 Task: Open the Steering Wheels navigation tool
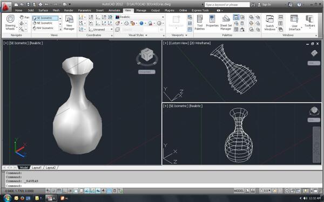click(10, 23)
